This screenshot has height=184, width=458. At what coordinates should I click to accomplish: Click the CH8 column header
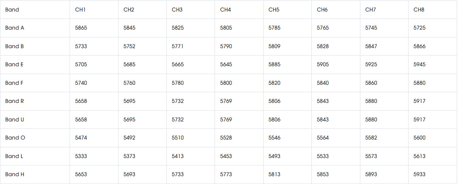[x=419, y=9]
